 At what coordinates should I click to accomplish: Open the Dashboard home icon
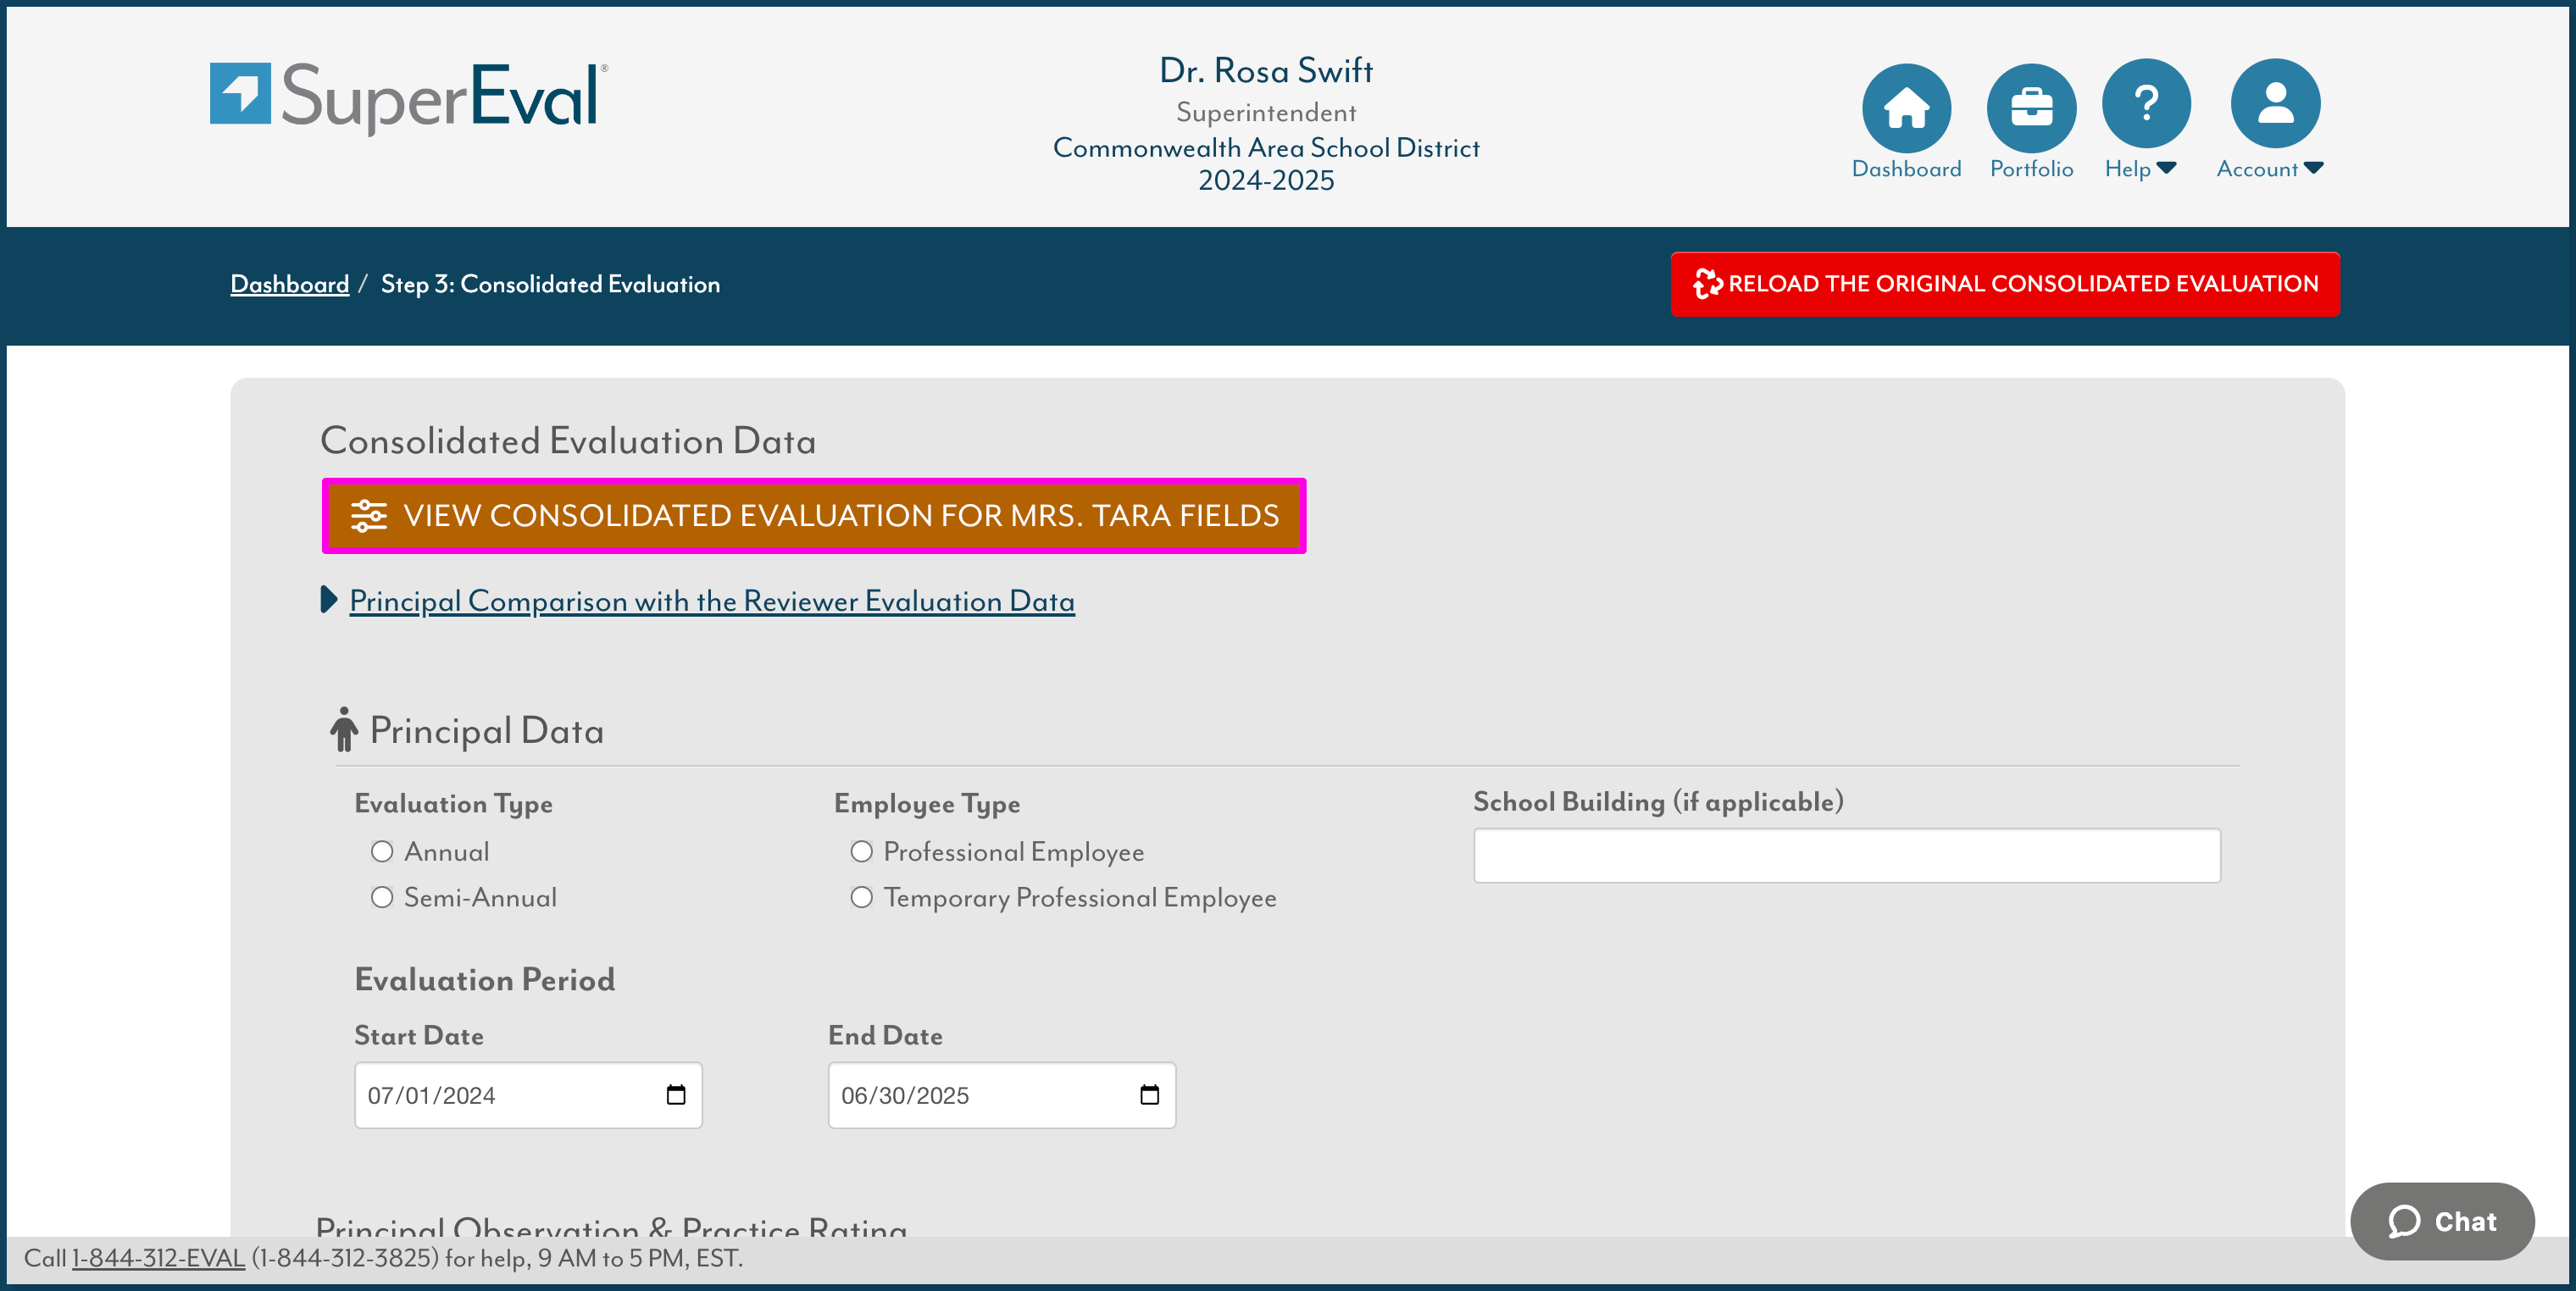1906,108
